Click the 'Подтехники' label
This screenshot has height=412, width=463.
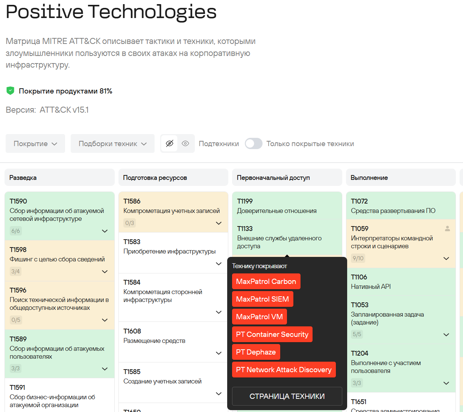tap(219, 144)
